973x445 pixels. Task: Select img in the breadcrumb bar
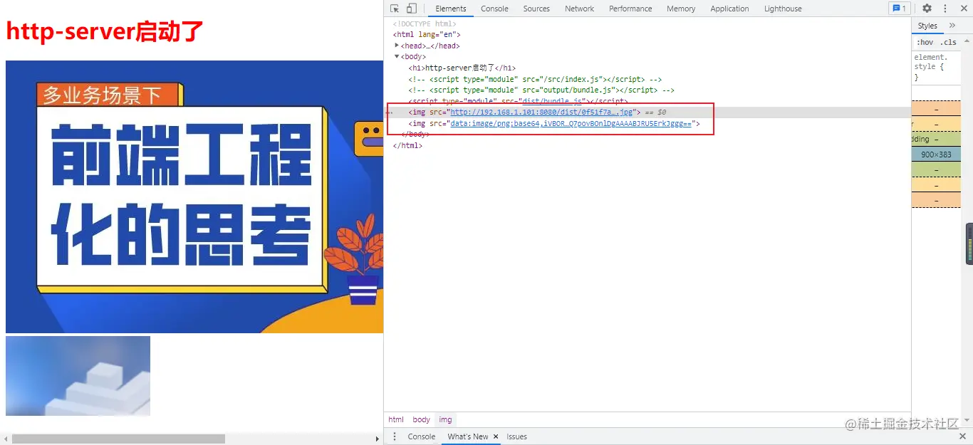(x=445, y=420)
